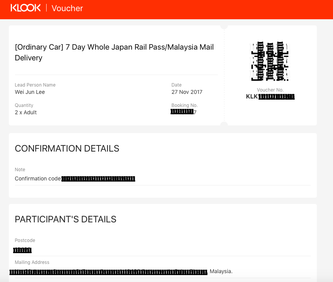Image resolution: width=333 pixels, height=282 pixels.
Task: Click the quantity 2 x Adult
Action: [26, 112]
